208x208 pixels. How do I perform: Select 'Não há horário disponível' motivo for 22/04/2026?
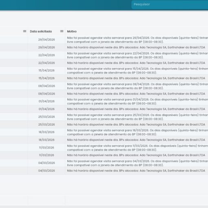pyautogui.click(x=136, y=63)
